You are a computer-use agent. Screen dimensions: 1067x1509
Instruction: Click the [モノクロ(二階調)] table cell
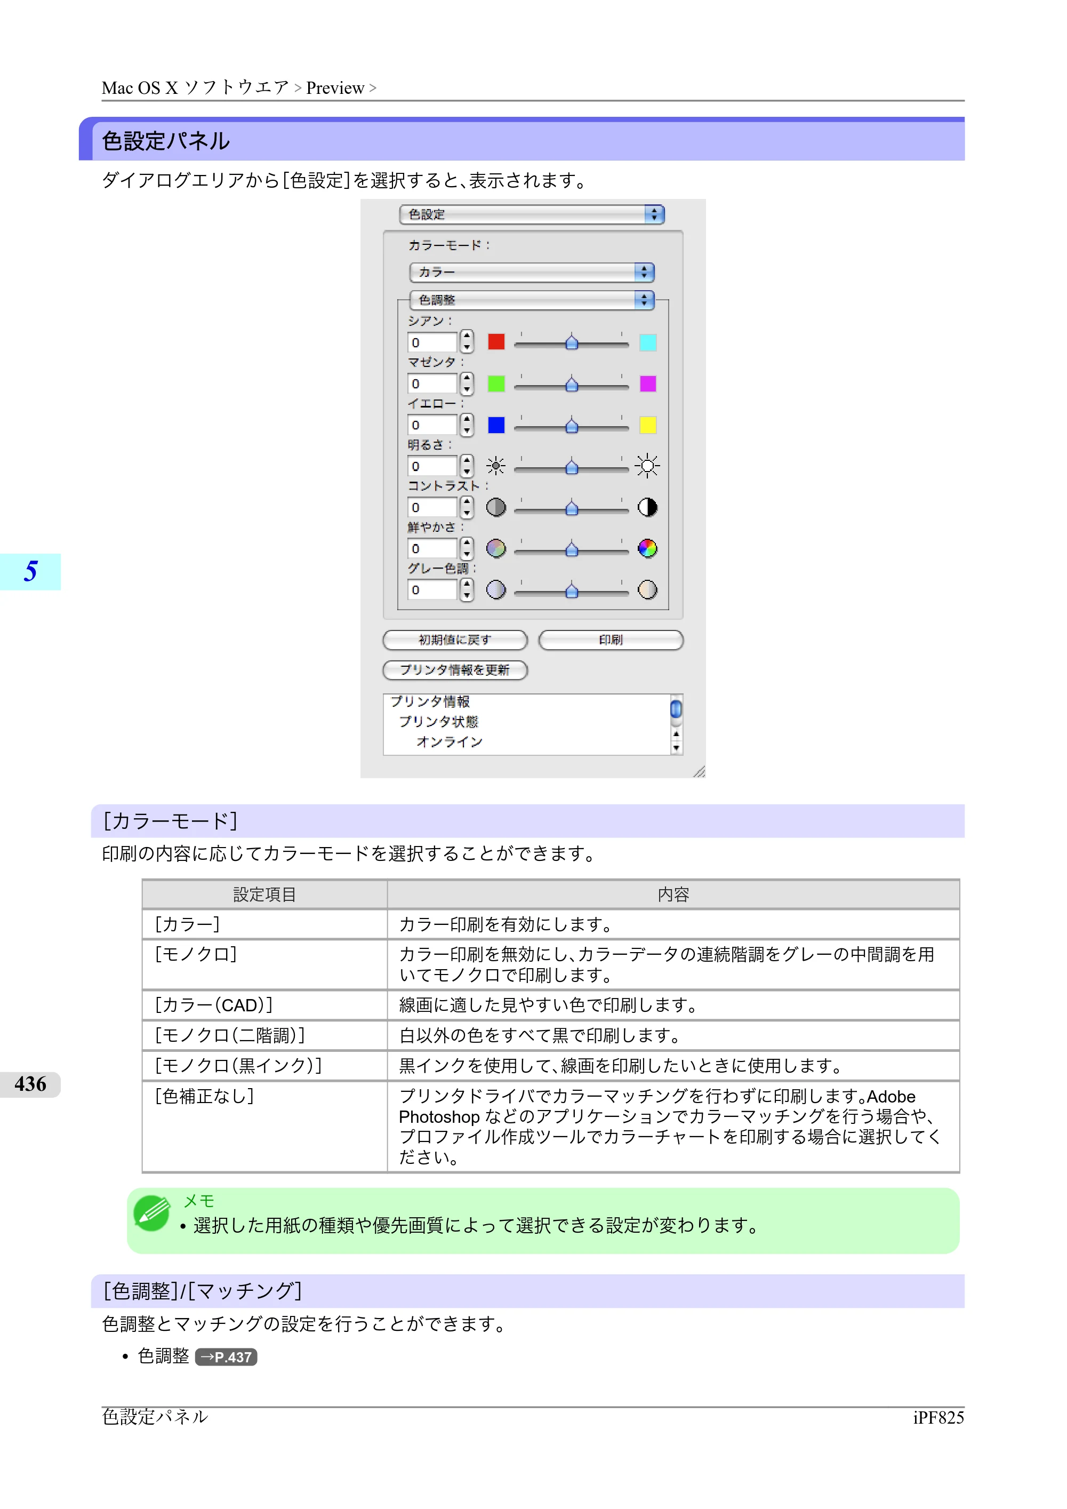265,1036
